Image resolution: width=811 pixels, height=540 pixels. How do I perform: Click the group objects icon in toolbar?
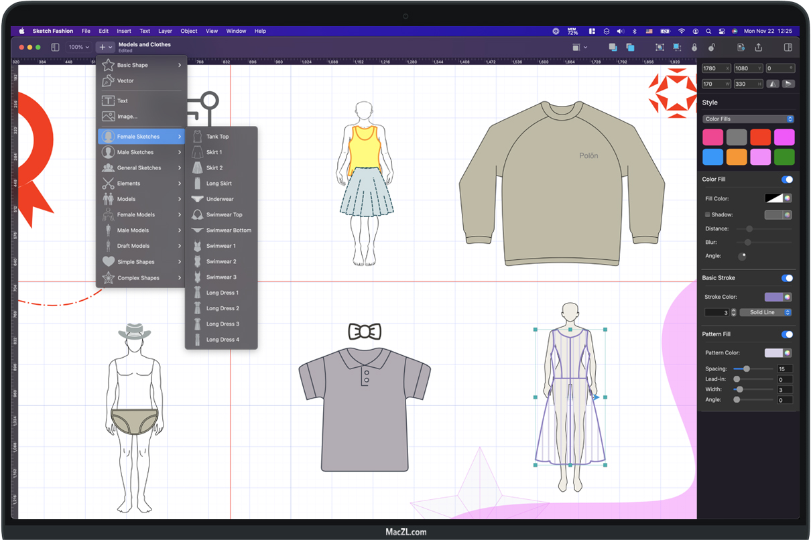point(660,48)
